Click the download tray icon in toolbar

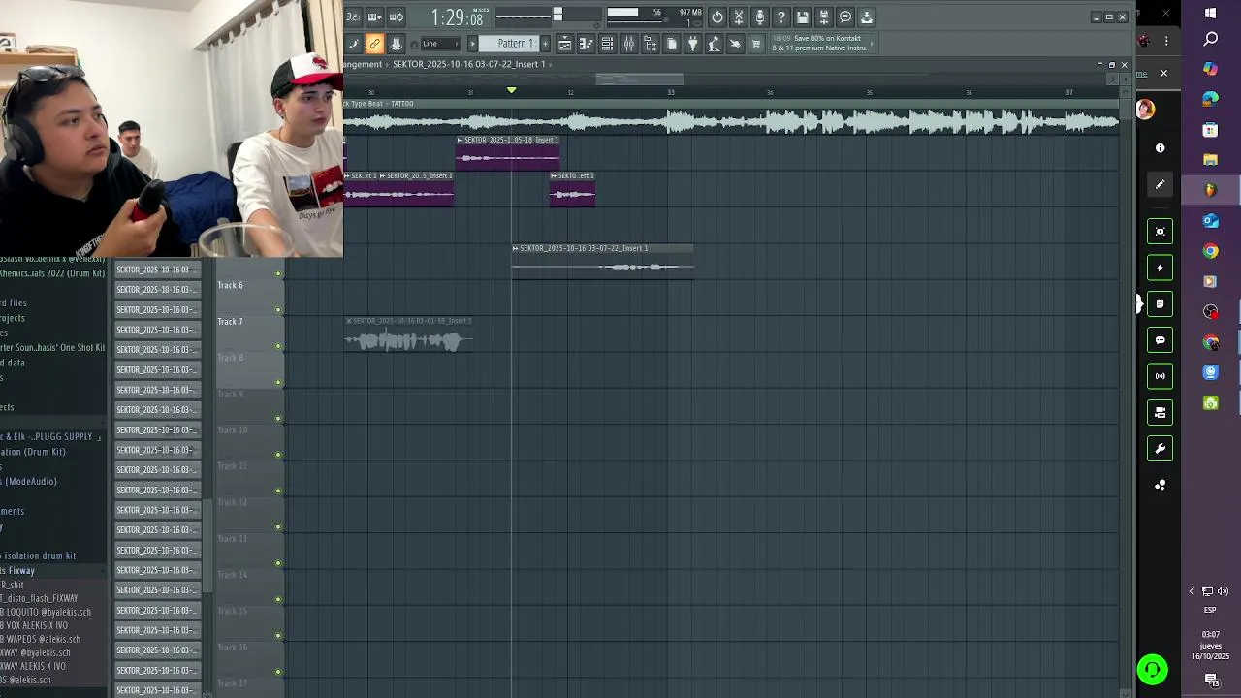867,17
